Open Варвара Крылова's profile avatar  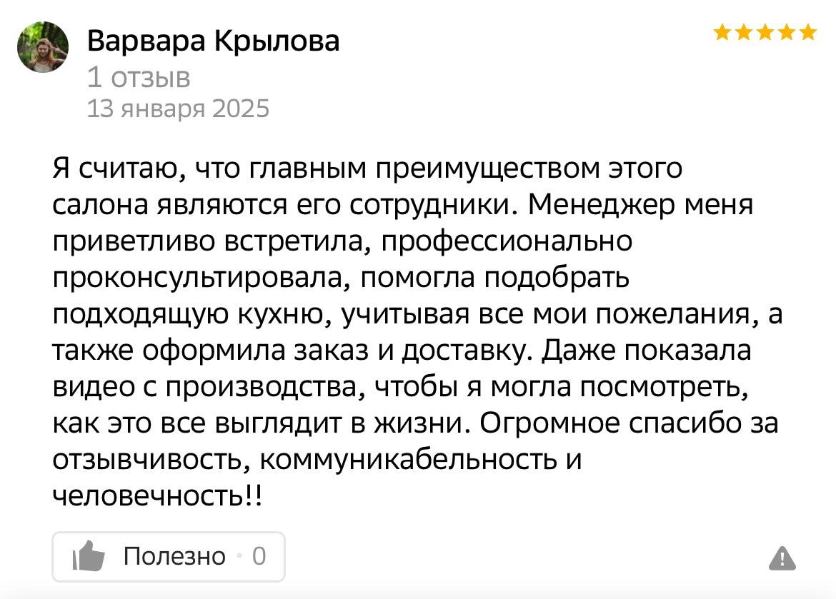point(43,46)
